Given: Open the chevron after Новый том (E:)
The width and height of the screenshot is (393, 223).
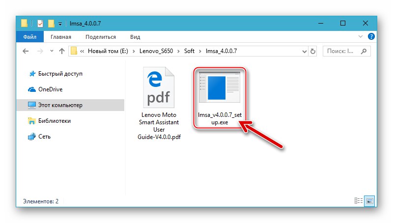Looking at the screenshot, I should coord(134,52).
